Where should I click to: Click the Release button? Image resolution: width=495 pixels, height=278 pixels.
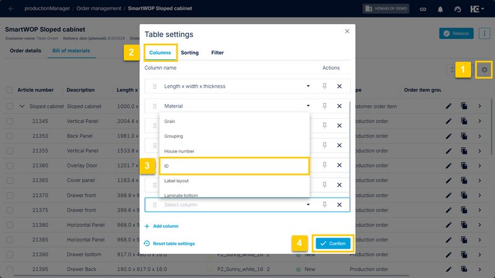[456, 33]
